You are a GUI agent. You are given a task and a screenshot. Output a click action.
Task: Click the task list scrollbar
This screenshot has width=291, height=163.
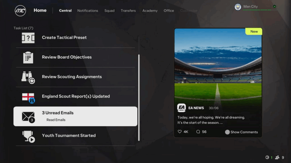tap(139, 97)
